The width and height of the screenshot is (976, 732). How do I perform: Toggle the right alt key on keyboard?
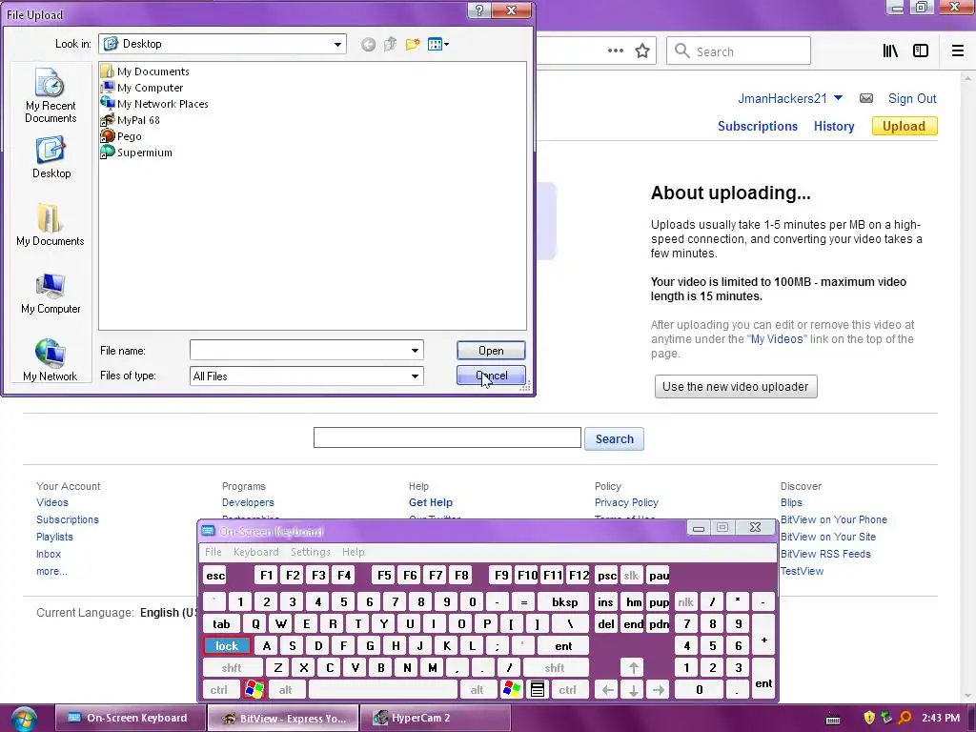(477, 689)
